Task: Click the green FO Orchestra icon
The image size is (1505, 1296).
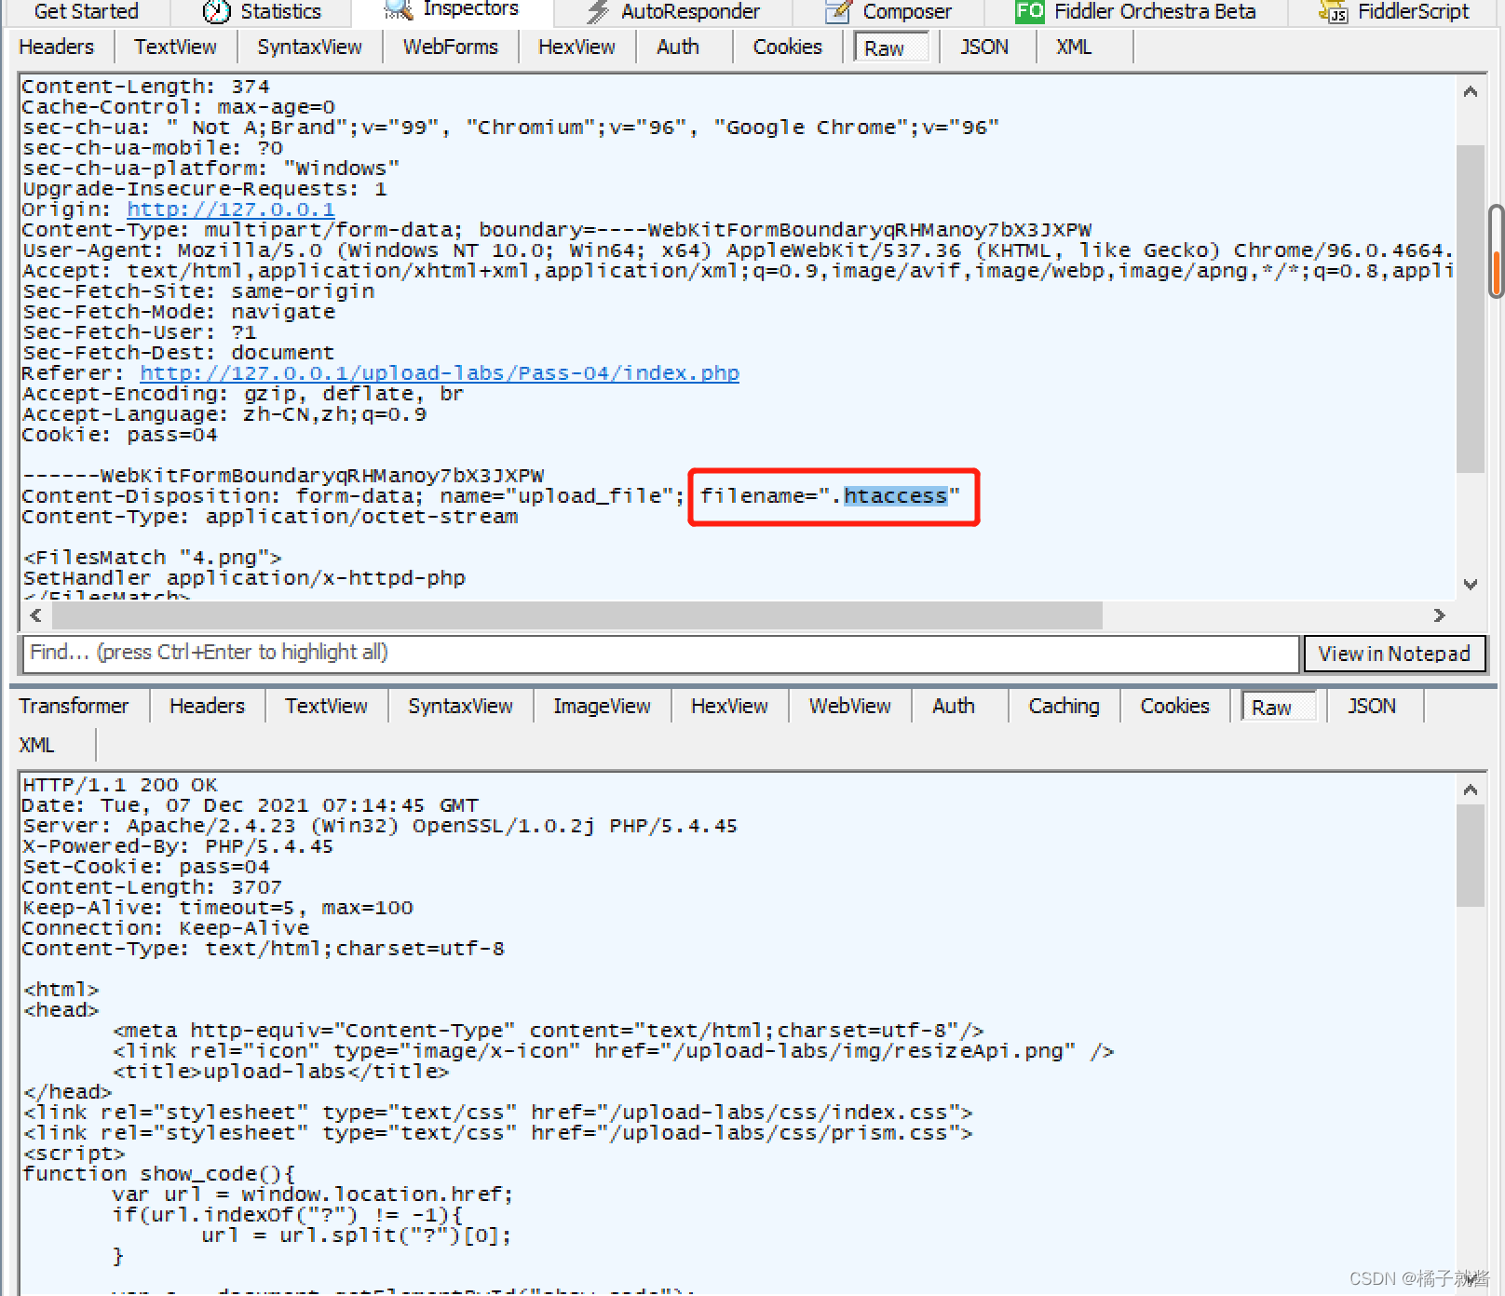Action: tap(1030, 11)
